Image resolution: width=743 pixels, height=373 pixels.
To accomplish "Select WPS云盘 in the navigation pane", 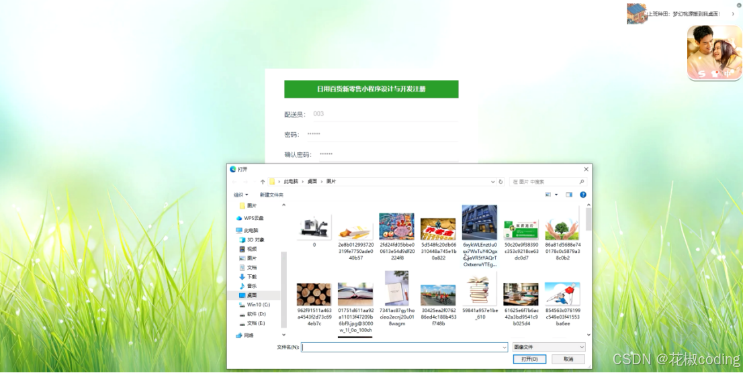I will (x=250, y=218).
